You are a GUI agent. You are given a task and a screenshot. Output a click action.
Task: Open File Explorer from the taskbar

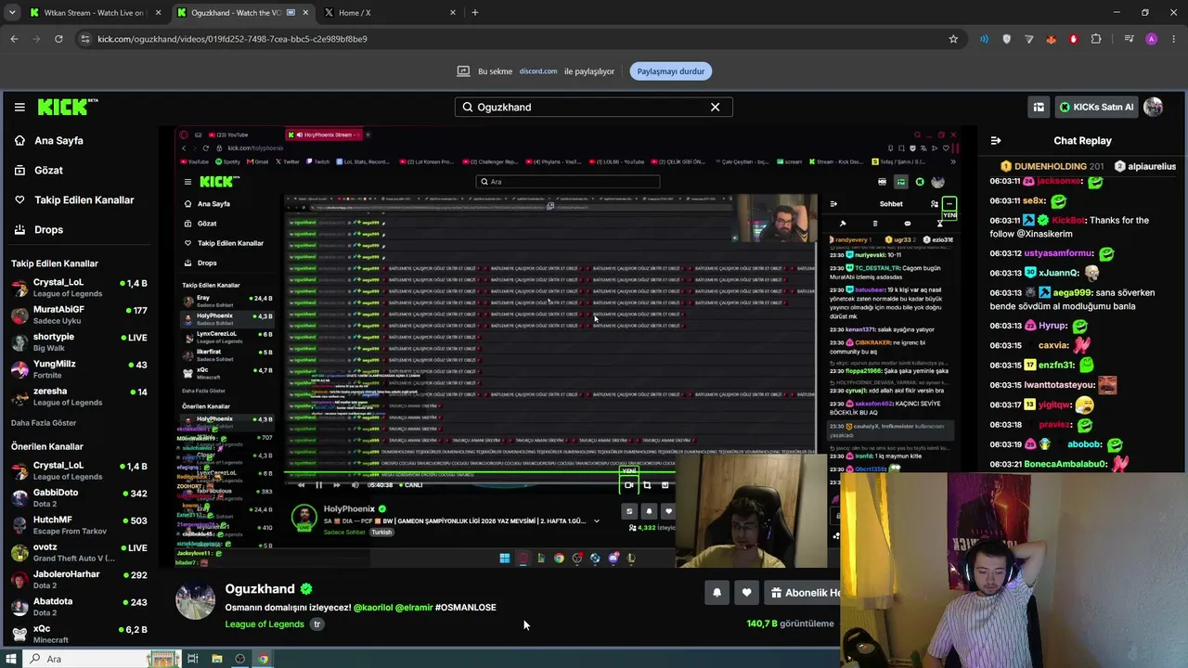[x=216, y=659]
